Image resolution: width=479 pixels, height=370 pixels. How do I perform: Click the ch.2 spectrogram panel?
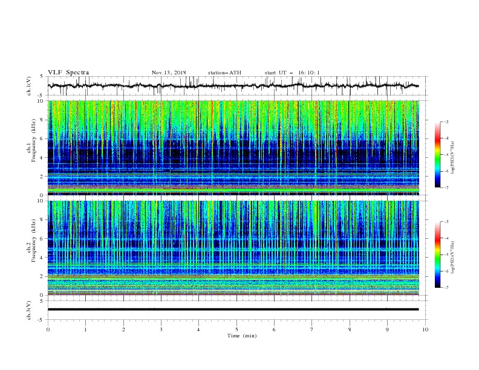tap(233, 248)
